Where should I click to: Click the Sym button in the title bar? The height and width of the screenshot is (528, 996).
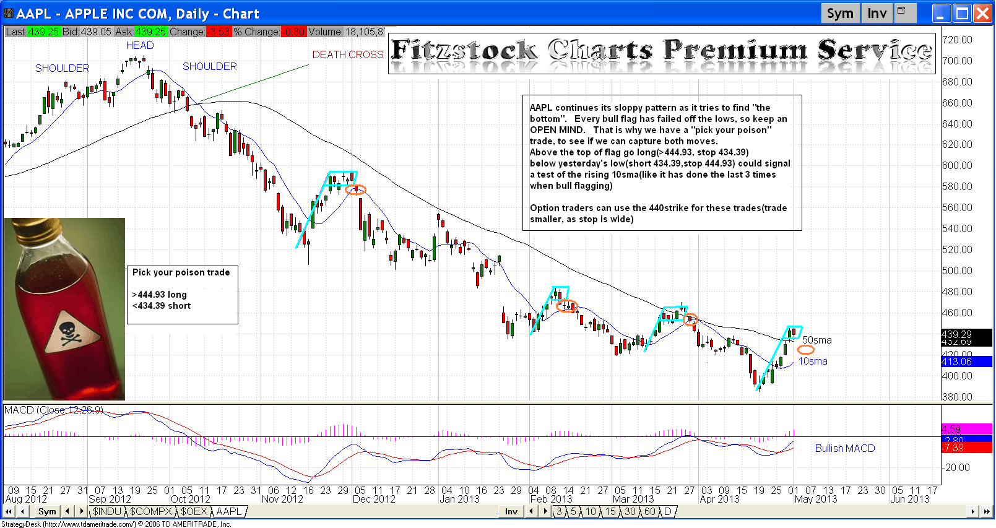[840, 14]
